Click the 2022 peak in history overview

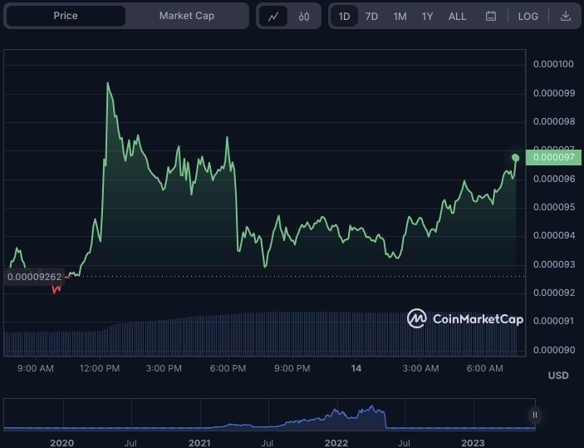click(x=371, y=406)
